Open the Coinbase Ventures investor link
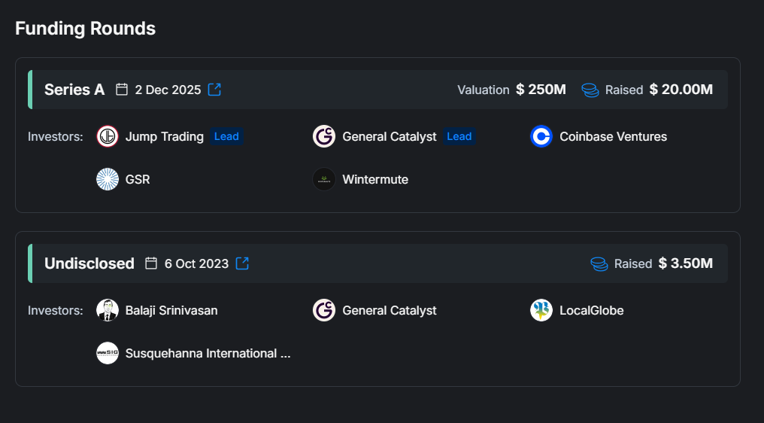Viewport: 764px width, 423px height. (x=613, y=136)
